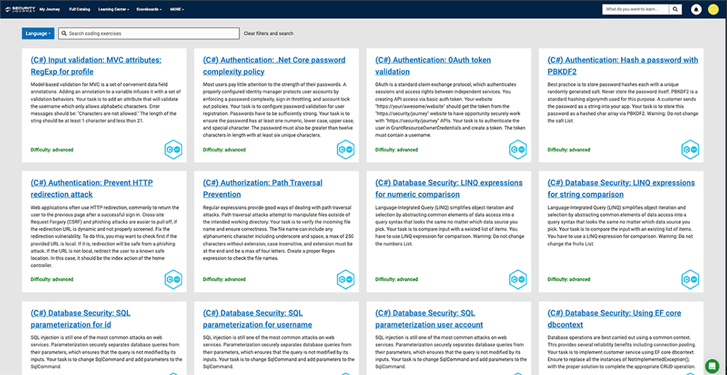
Task: Open the green chat widget button
Action: click(x=712, y=366)
